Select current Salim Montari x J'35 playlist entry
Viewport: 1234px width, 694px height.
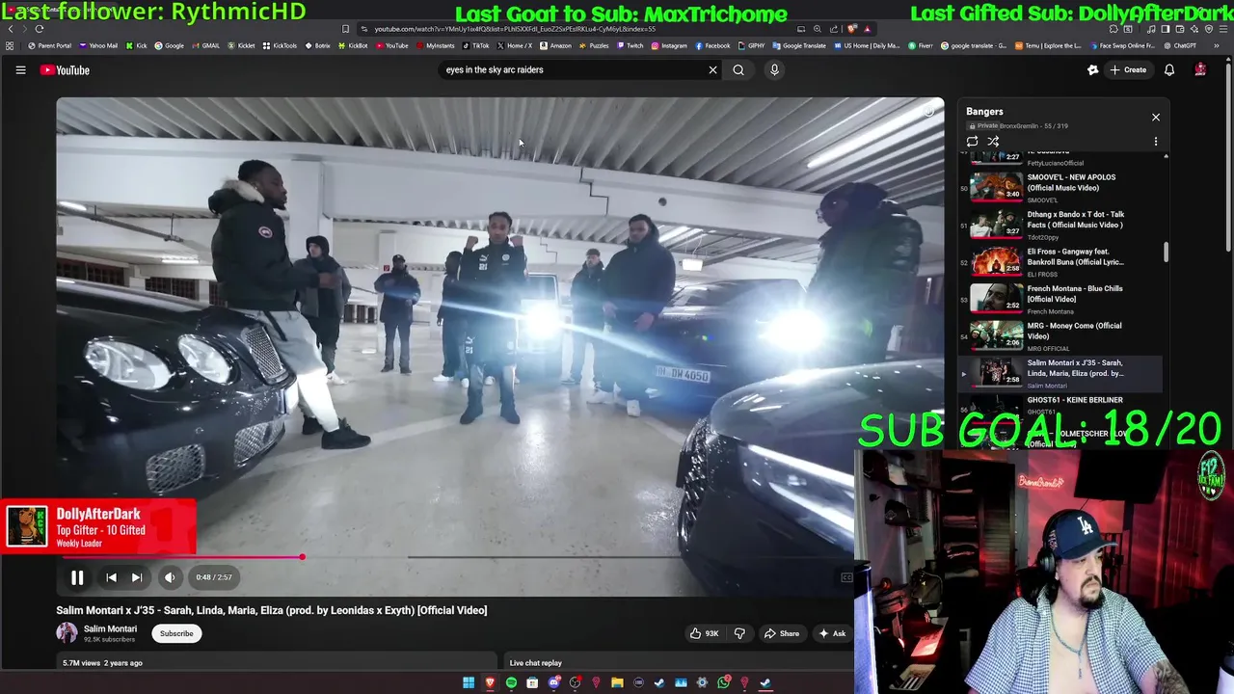point(1060,373)
